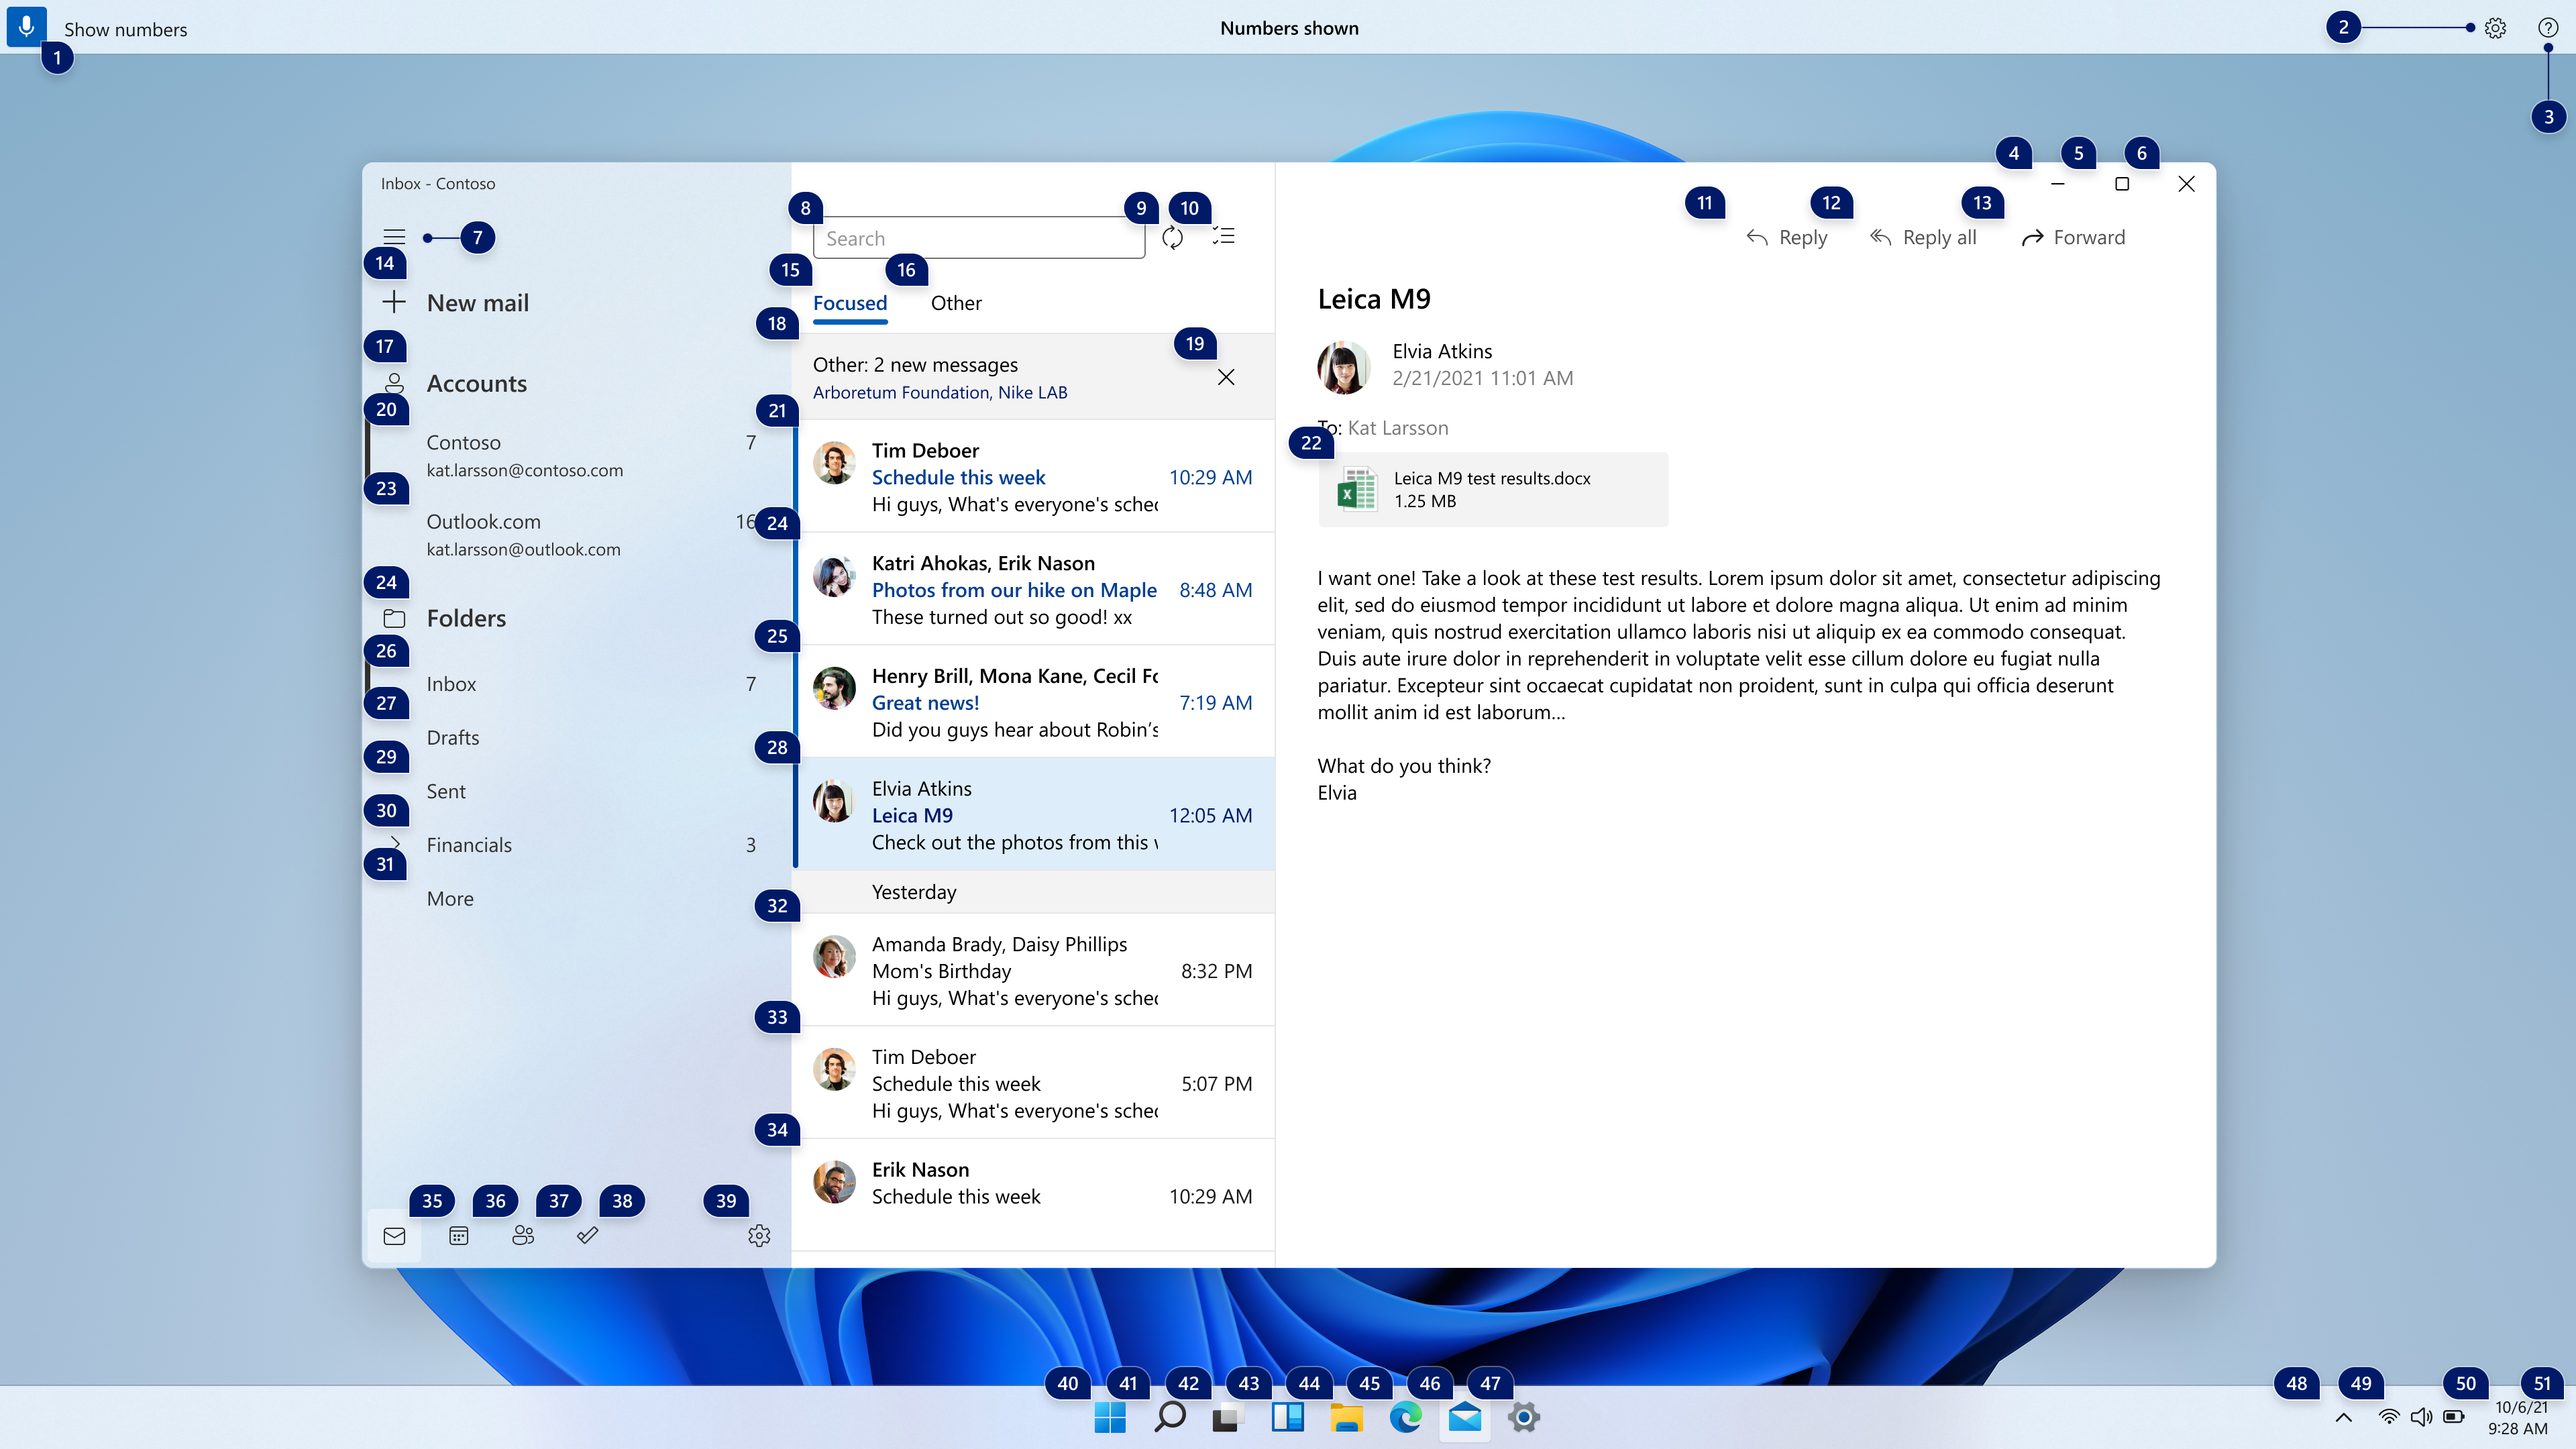Click the Reply icon to respond
The height and width of the screenshot is (1449, 2576).
[1783, 235]
